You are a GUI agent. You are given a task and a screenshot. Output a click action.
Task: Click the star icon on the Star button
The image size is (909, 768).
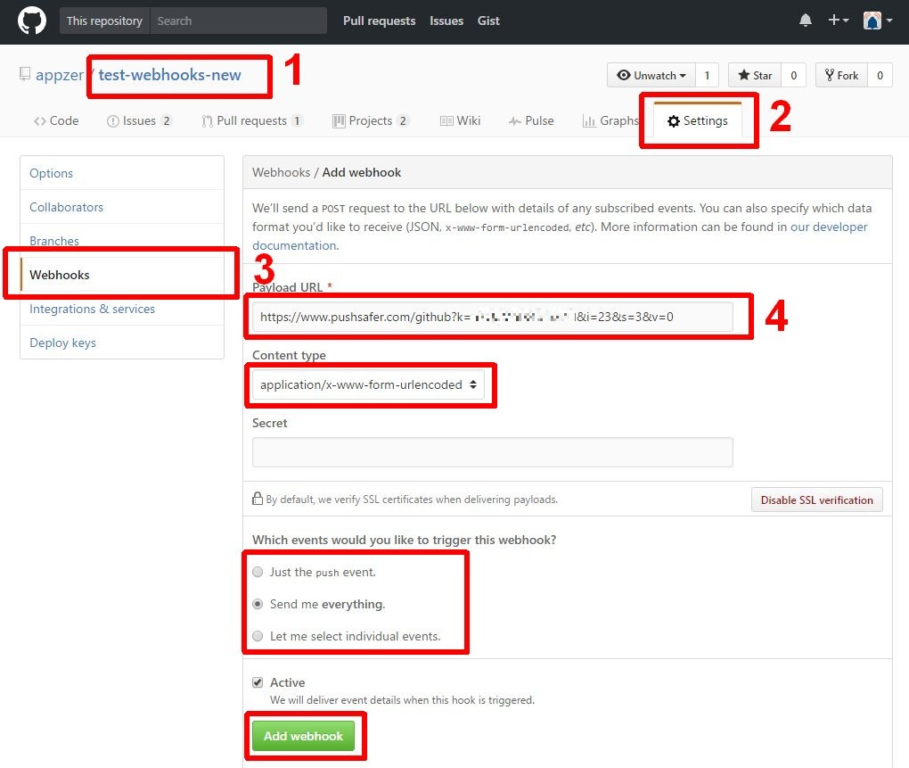(x=744, y=75)
